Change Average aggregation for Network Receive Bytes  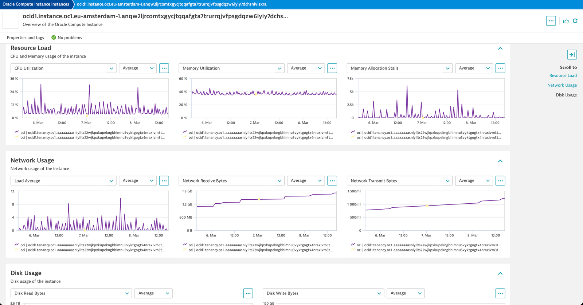pyautogui.click(x=306, y=181)
